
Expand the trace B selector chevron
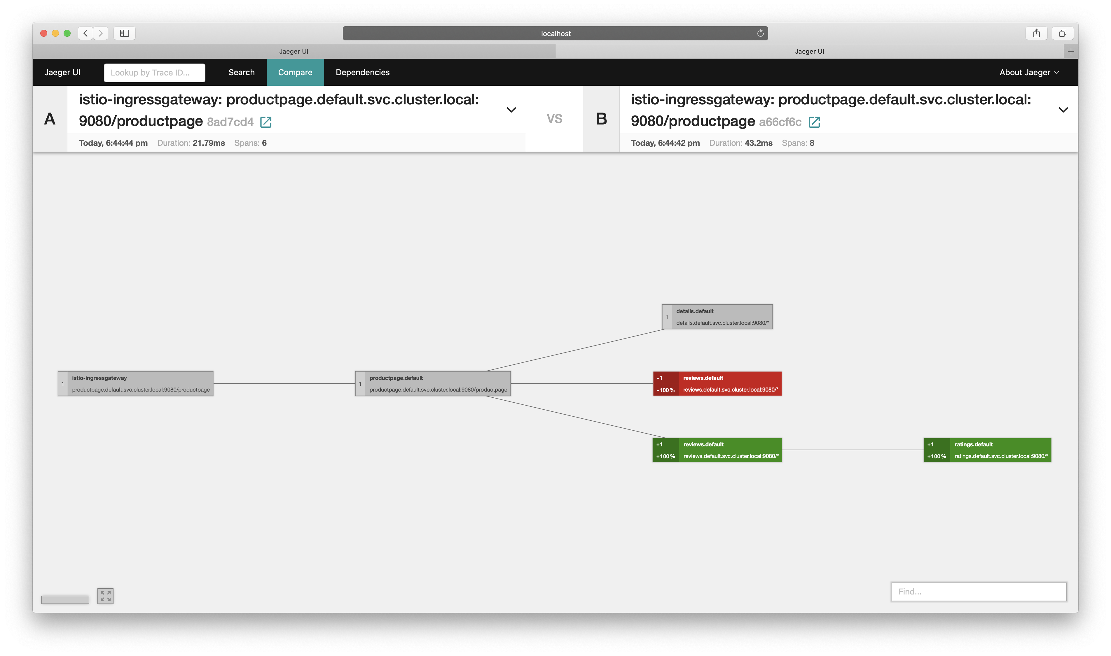pyautogui.click(x=1063, y=110)
